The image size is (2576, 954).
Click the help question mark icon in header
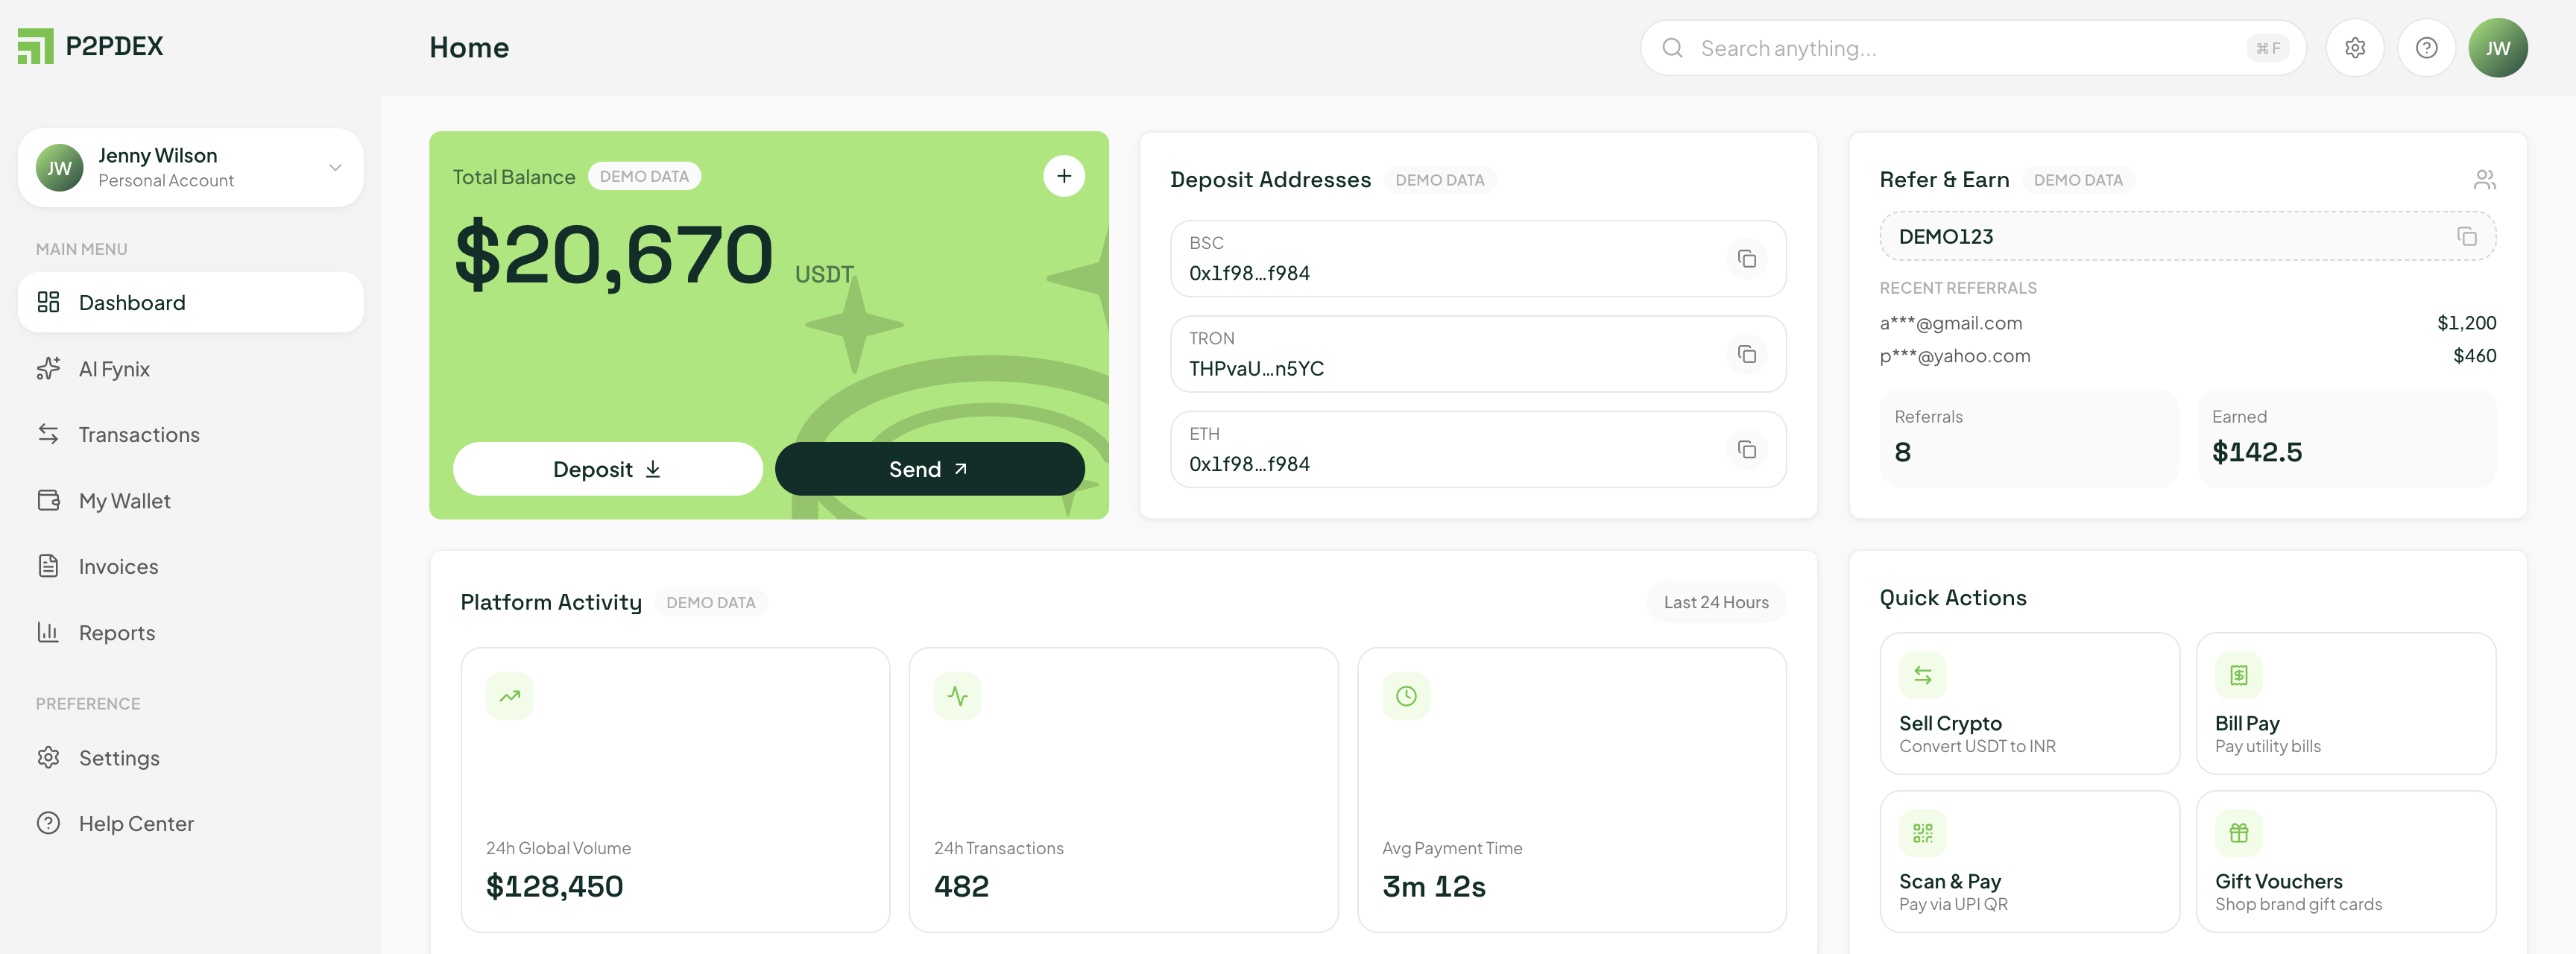click(x=2427, y=48)
